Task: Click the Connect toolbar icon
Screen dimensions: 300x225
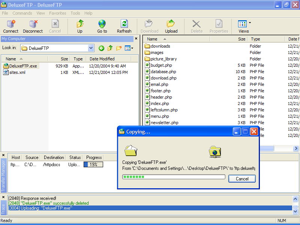Action: coord(11,24)
